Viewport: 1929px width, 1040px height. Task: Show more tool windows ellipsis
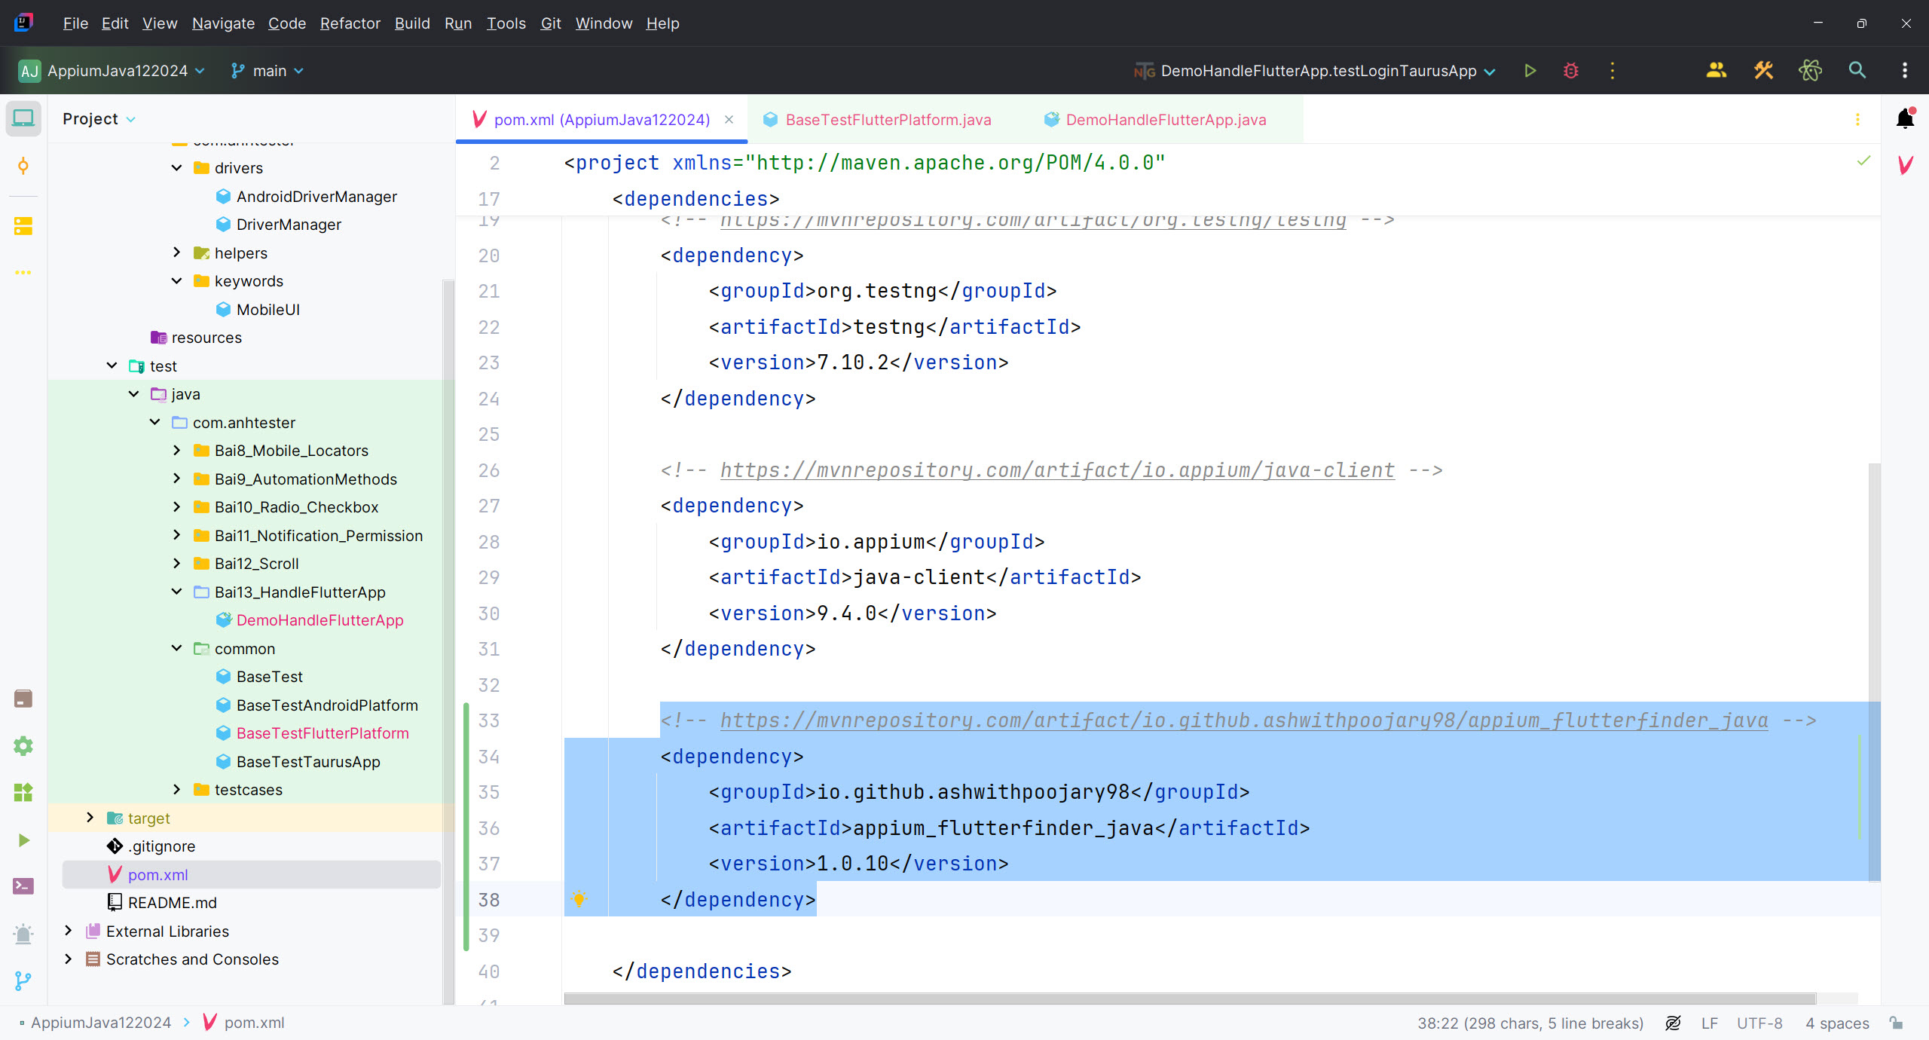[x=23, y=272]
